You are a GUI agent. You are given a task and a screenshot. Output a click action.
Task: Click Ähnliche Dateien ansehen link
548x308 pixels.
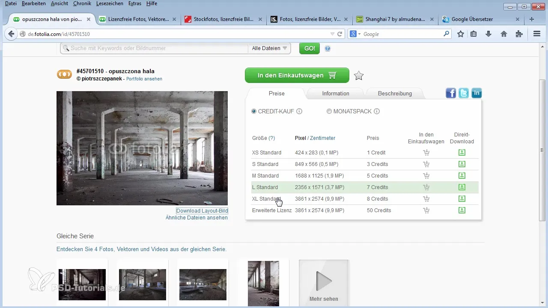tap(197, 218)
